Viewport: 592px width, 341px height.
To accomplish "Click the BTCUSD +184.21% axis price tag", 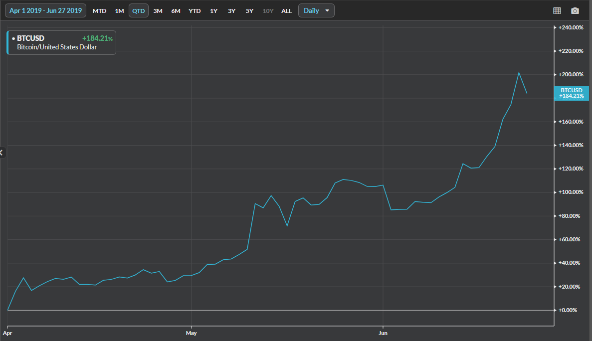I will [571, 93].
